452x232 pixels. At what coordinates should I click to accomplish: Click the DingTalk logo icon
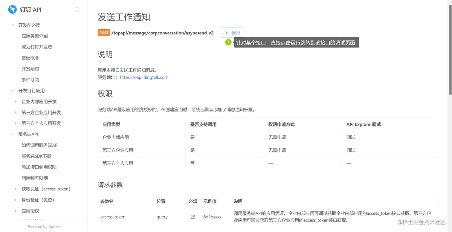coord(12,10)
